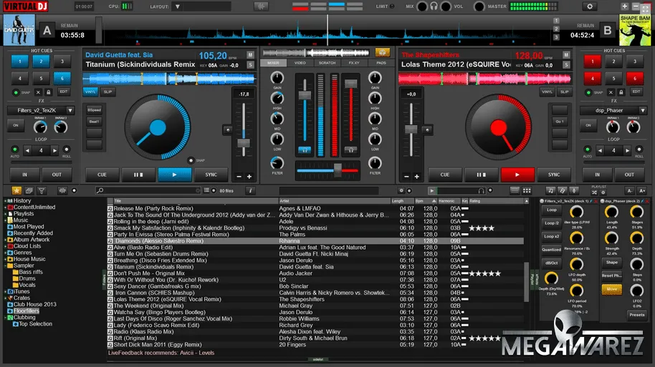Click deck A pitch fader handle
Screen dimensions: 655x367
(x=244, y=143)
